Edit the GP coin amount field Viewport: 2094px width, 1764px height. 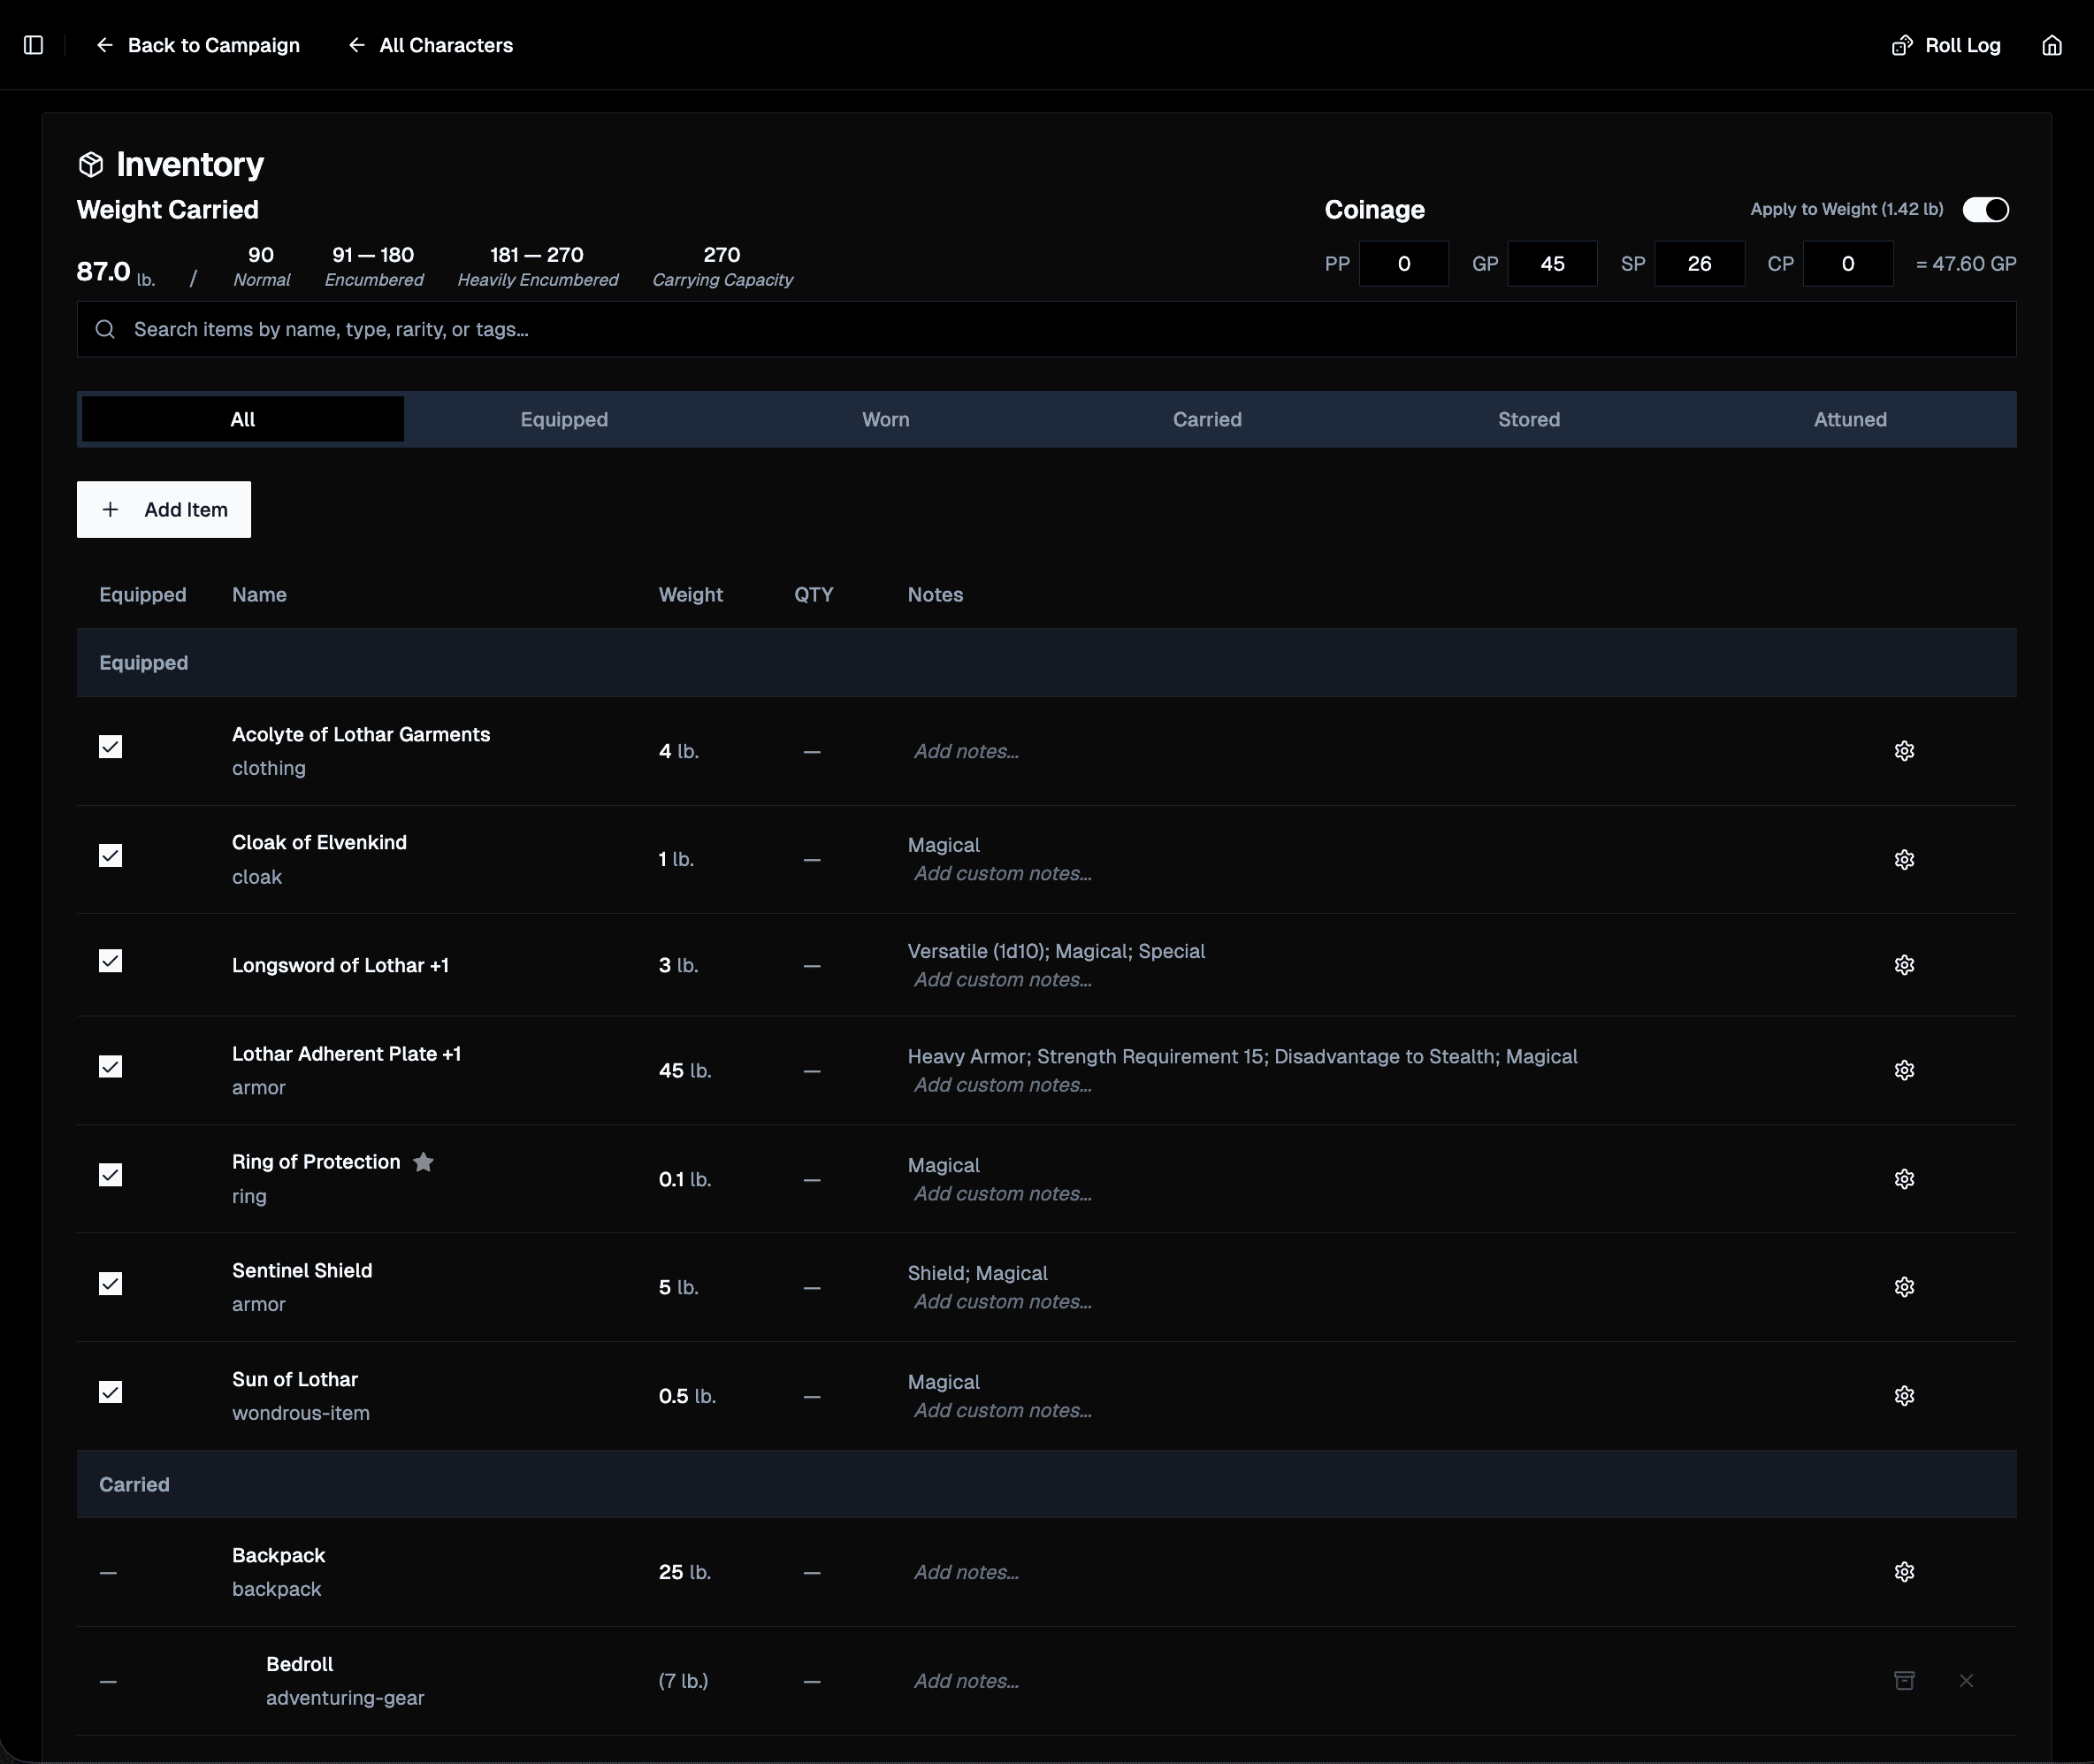[1552, 264]
